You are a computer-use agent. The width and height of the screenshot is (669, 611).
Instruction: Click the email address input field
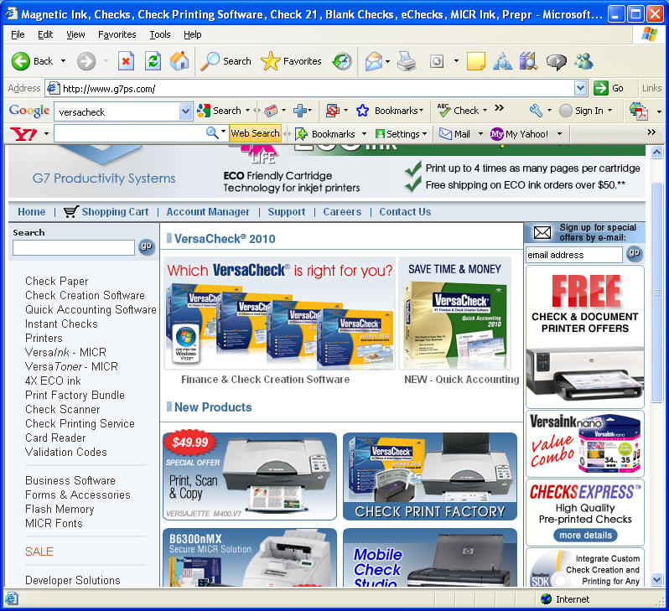click(574, 255)
